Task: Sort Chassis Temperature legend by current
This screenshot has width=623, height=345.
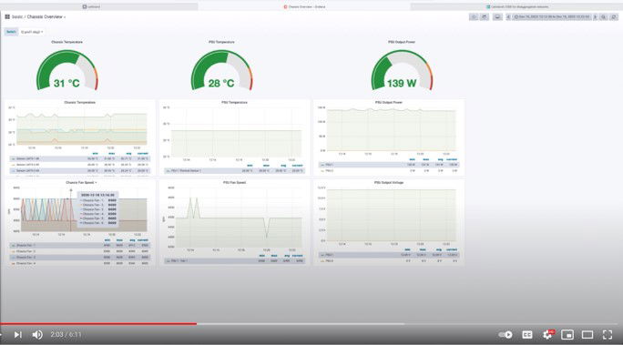Action: pyautogui.click(x=143, y=154)
